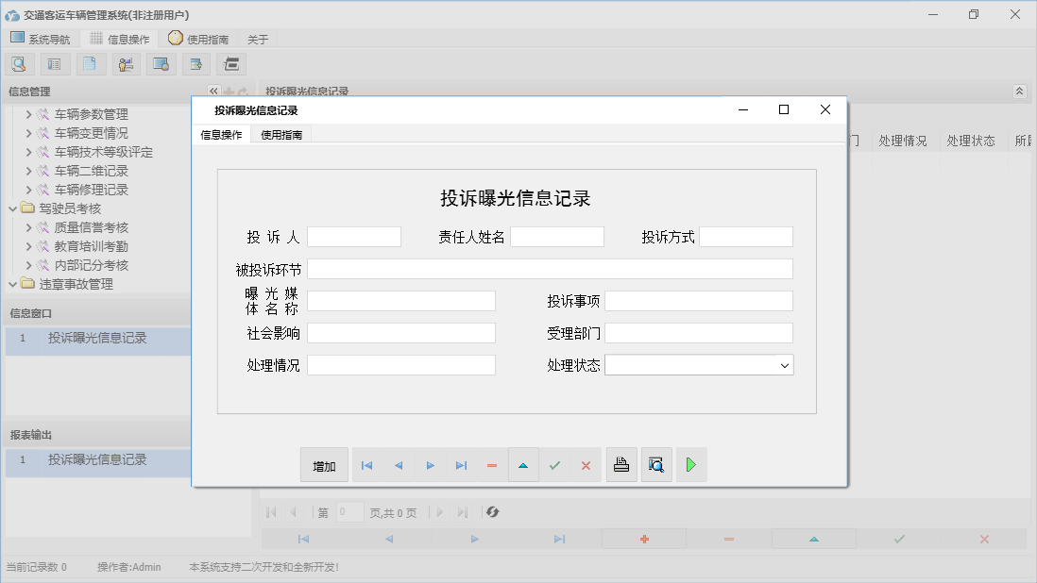Open print preview from the dialog toolbar
1037x583 pixels.
[x=656, y=464]
